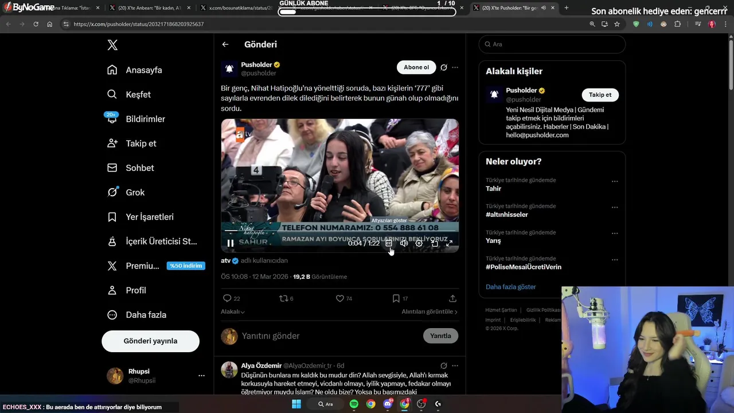This screenshot has height=413, width=734.
Task: Open Discord from taskbar
Action: pyautogui.click(x=388, y=404)
